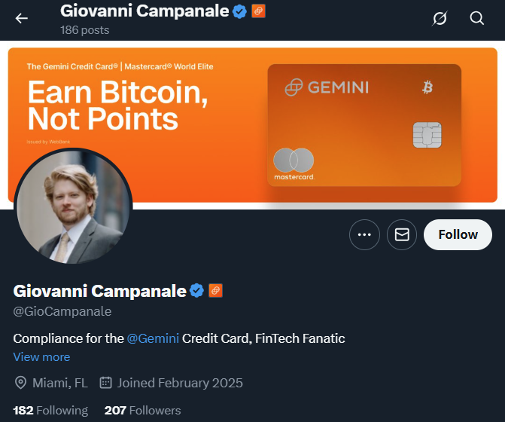The height and width of the screenshot is (422, 505).
Task: Expand the bio with View more
Action: click(x=41, y=357)
